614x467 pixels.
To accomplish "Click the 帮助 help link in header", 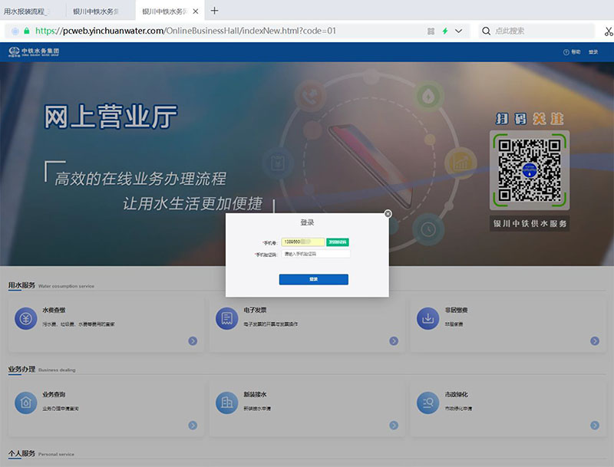I will (x=572, y=52).
